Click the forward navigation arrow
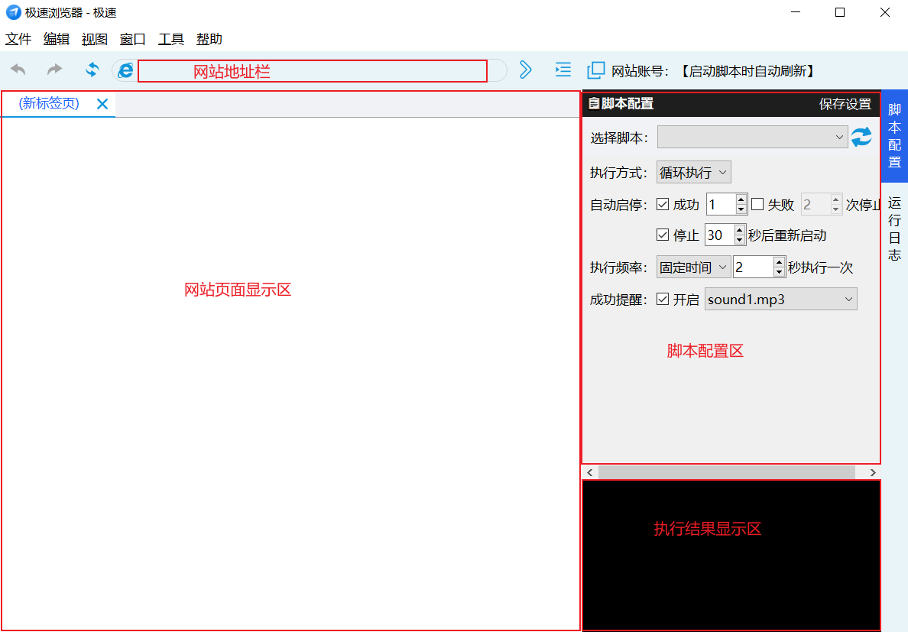908x632 pixels. (55, 70)
